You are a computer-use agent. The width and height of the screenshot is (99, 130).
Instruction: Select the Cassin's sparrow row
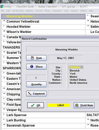point(11,84)
